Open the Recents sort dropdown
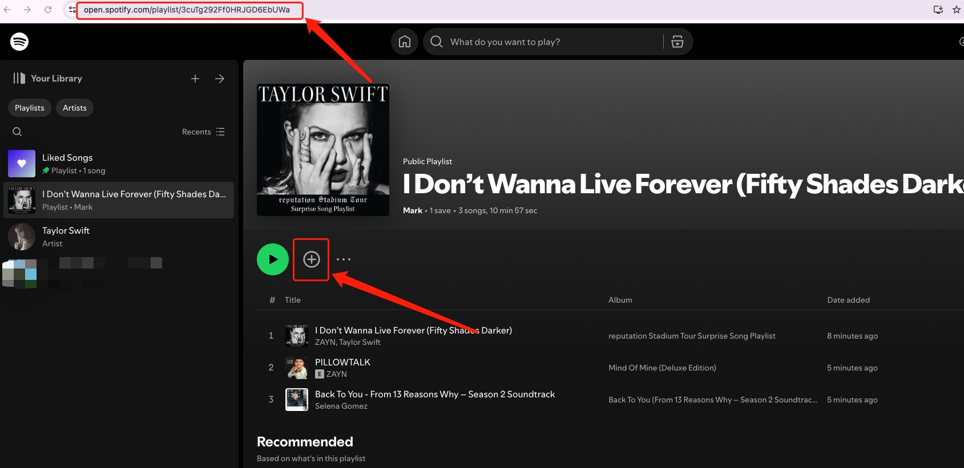Image resolution: width=964 pixels, height=468 pixels. click(x=203, y=132)
